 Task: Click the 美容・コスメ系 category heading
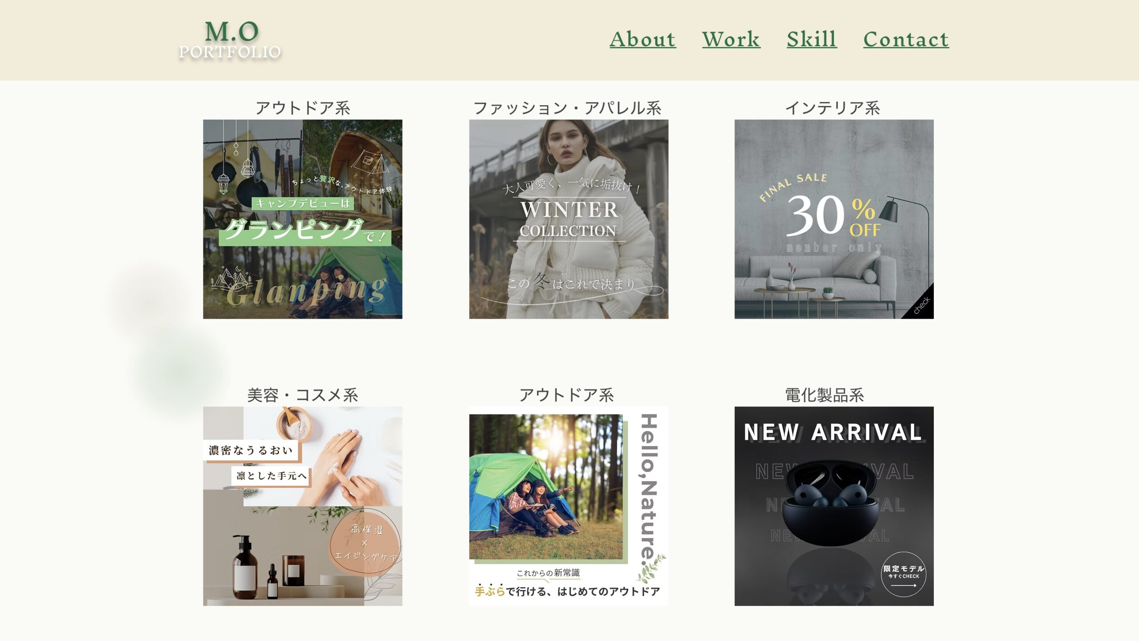pyautogui.click(x=303, y=395)
